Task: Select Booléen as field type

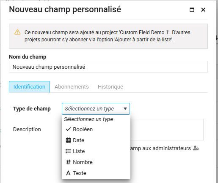Action: pos(96,129)
